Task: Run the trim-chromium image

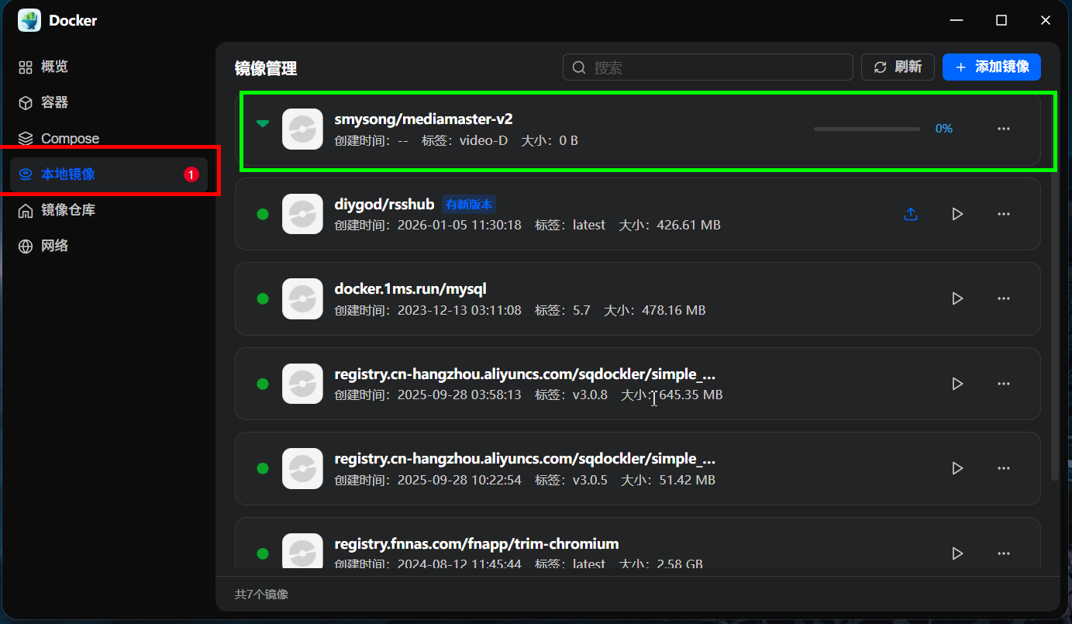Action: point(957,553)
